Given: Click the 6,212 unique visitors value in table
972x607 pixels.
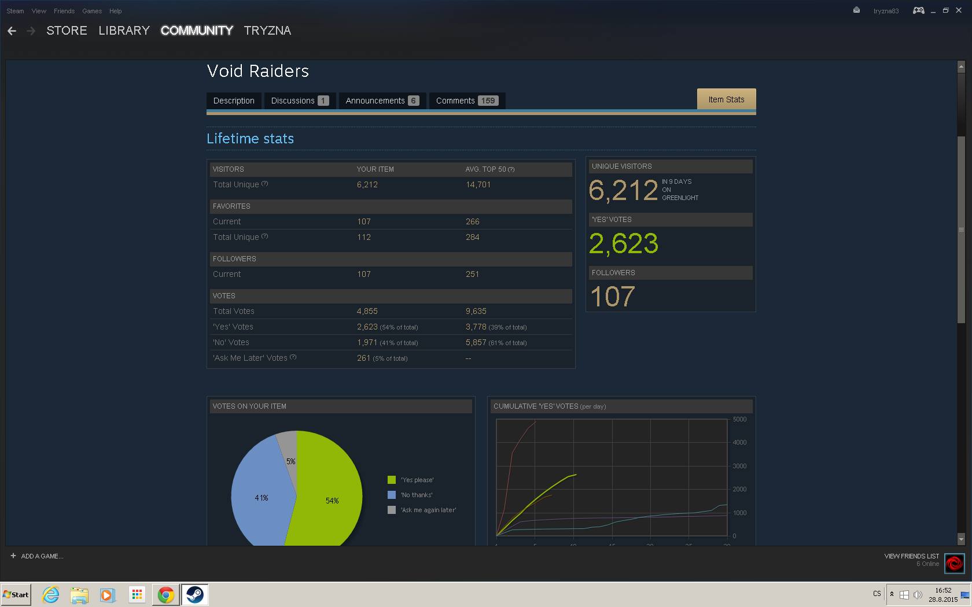Looking at the screenshot, I should point(367,184).
